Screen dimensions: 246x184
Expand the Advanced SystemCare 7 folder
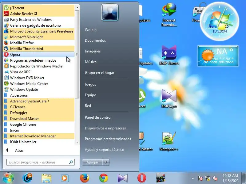tap(39, 101)
